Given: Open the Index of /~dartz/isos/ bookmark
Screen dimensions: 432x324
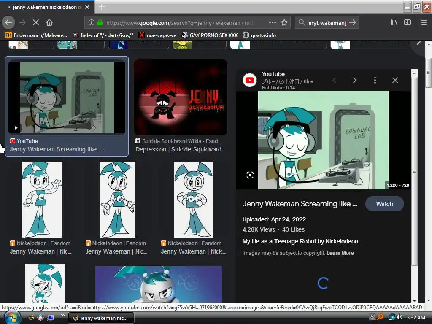Looking at the screenshot, I should (103, 35).
